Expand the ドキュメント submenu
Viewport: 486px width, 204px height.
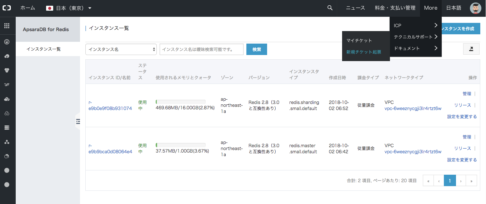pos(416,48)
